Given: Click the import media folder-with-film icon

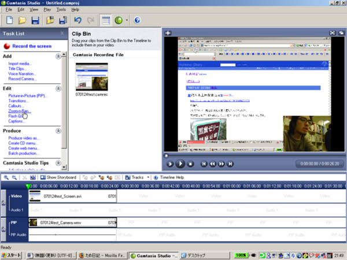Looking at the screenshot, I should [x=50, y=20].
